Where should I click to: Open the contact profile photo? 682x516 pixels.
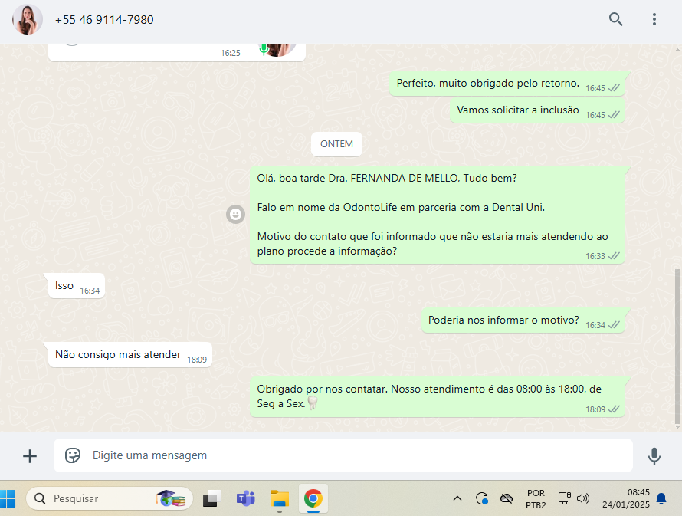(x=28, y=20)
